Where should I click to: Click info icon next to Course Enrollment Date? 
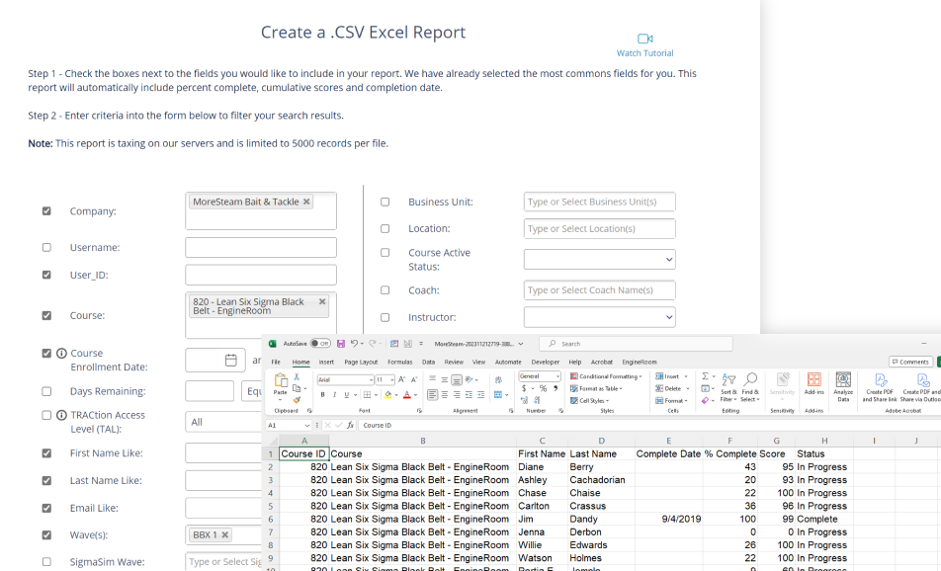pyautogui.click(x=61, y=354)
